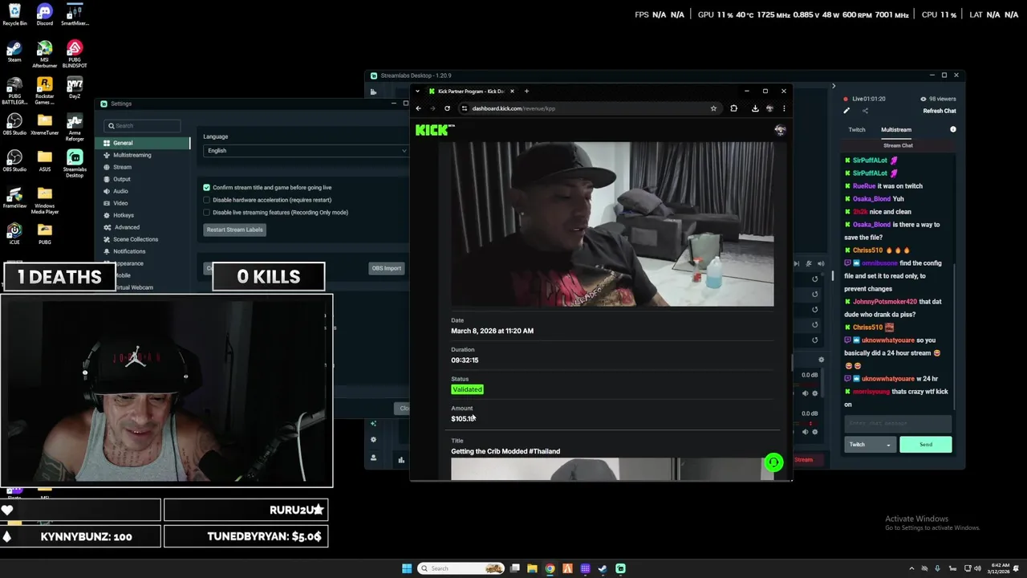Click the chat message input field

coord(899,423)
